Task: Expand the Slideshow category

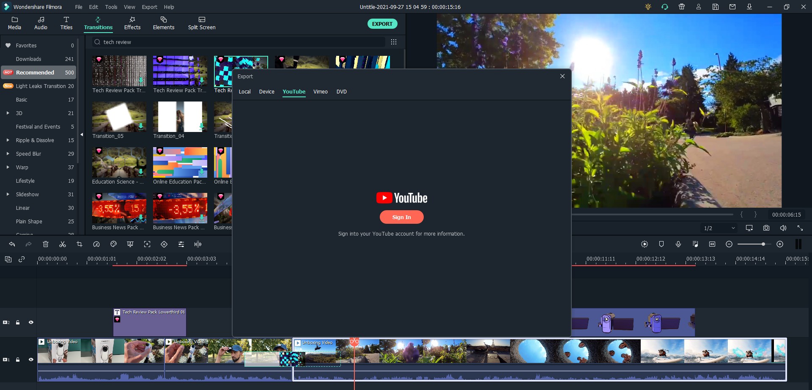Action: (x=8, y=194)
